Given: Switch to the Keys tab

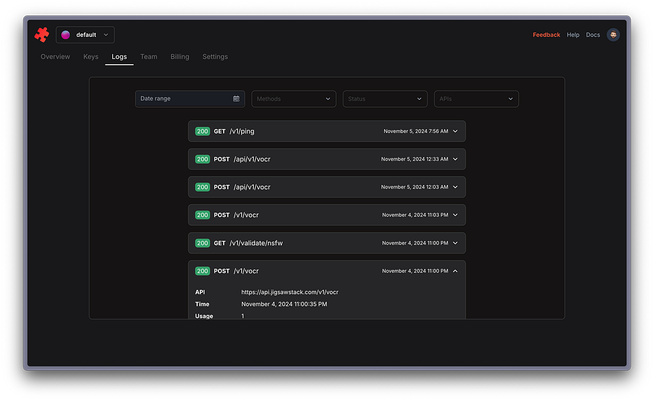Looking at the screenshot, I should (x=90, y=57).
